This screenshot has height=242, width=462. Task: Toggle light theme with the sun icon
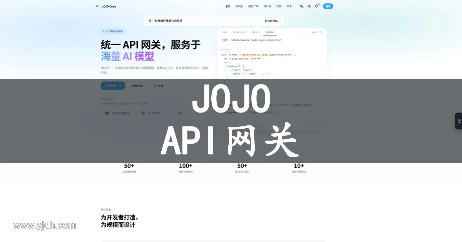[309, 6]
